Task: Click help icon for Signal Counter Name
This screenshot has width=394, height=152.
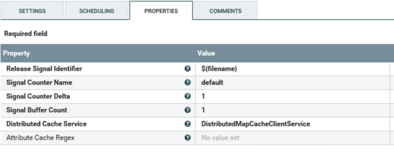Action: point(187,83)
